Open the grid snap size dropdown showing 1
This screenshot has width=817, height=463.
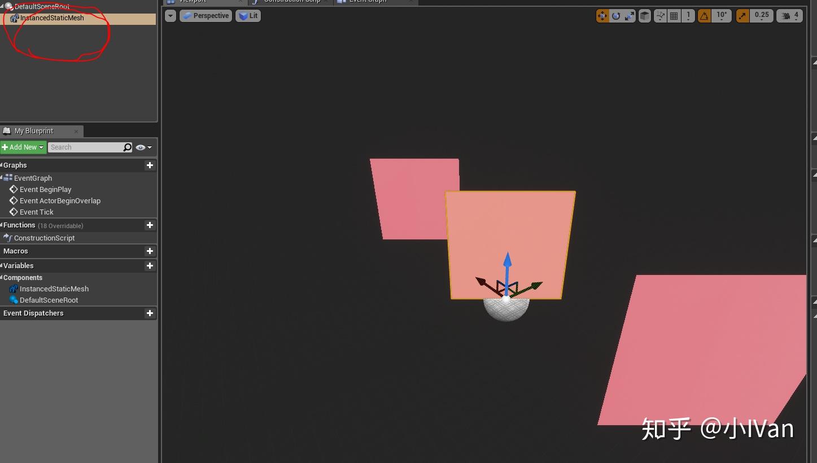688,16
